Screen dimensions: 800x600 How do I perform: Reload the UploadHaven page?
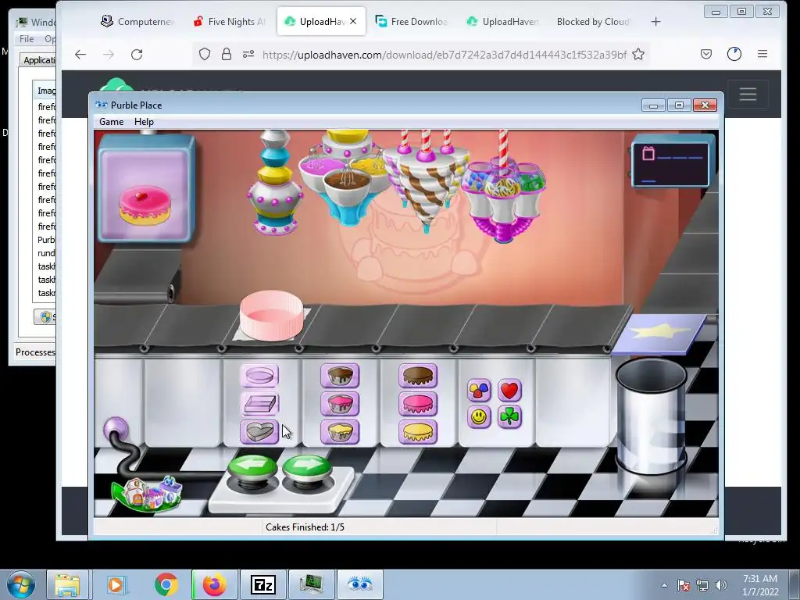[137, 55]
